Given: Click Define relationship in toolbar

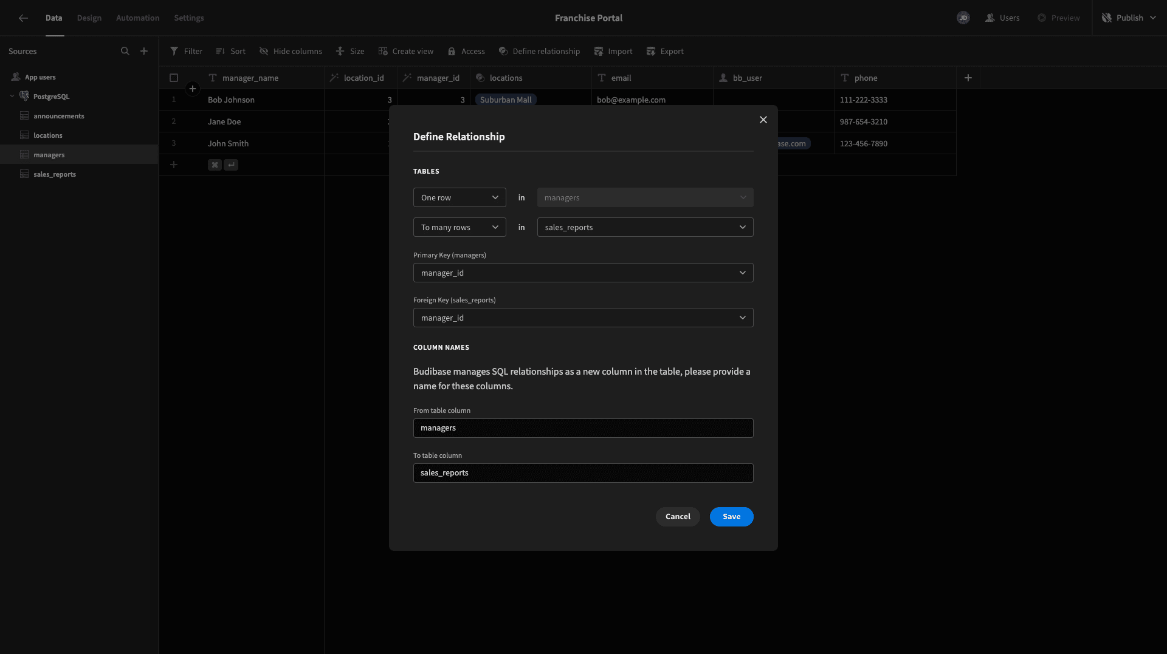Looking at the screenshot, I should click(539, 51).
